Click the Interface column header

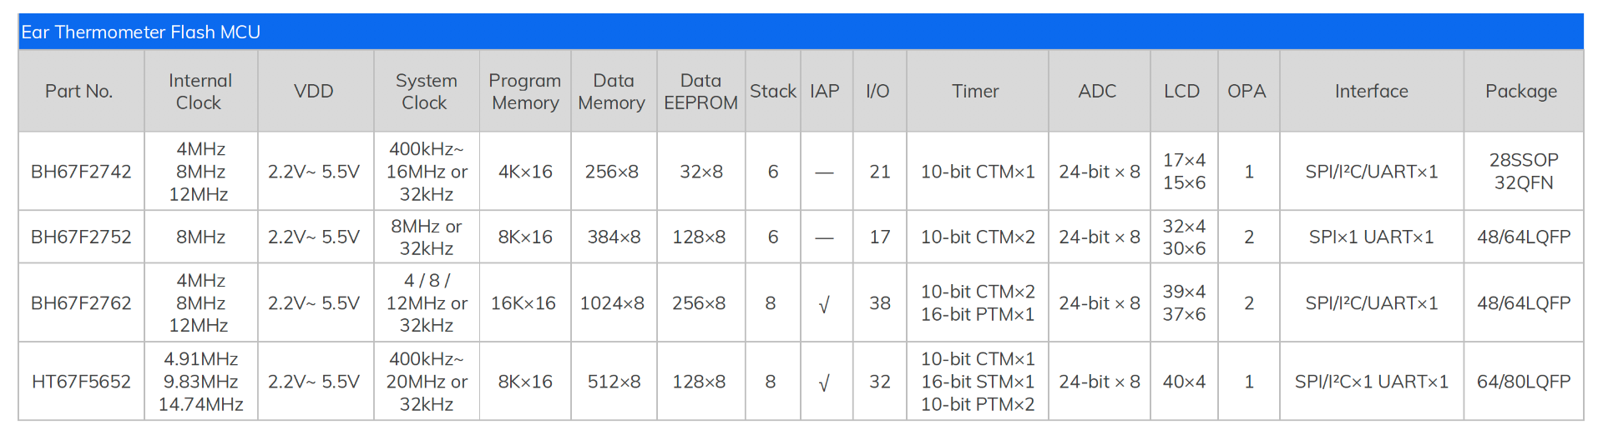point(1372,91)
